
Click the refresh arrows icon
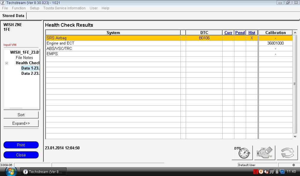tap(287, 153)
